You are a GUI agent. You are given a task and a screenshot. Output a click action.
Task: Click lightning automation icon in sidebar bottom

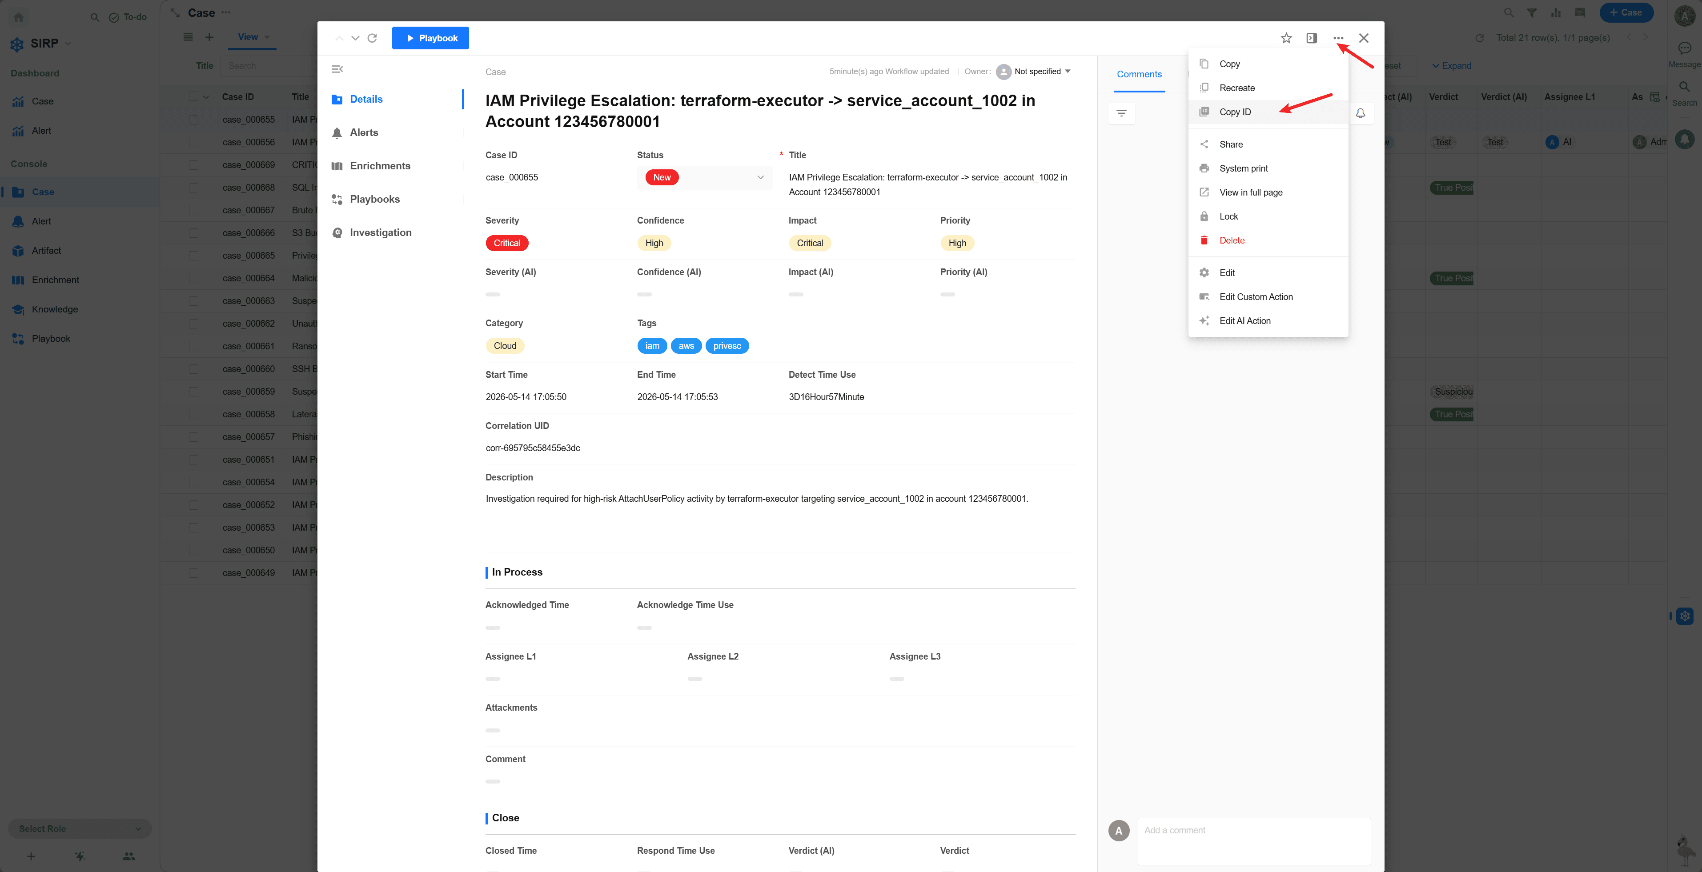click(80, 856)
